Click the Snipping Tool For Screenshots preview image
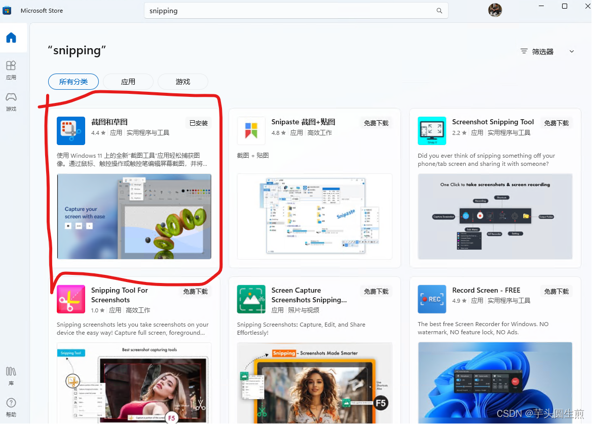Screen dimensions: 592x424 click(134, 383)
